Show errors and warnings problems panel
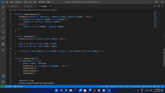Viewport: 165px width, 93px height. (x=9, y=86)
